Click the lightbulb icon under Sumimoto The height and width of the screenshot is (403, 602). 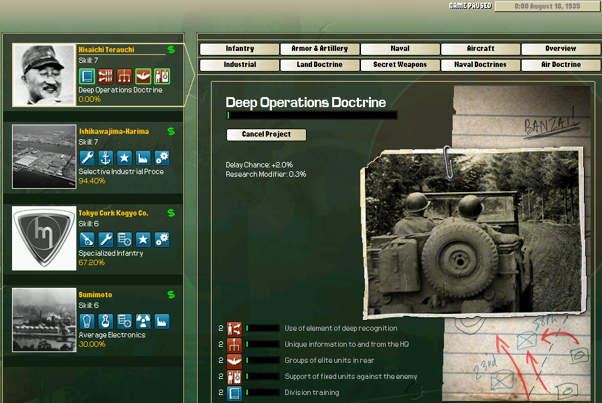pos(87,321)
